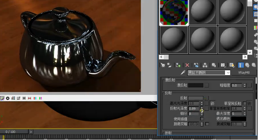258x140 pixels.
Task: Open the Material ID Channel flyout
Action: (x=223, y=65)
